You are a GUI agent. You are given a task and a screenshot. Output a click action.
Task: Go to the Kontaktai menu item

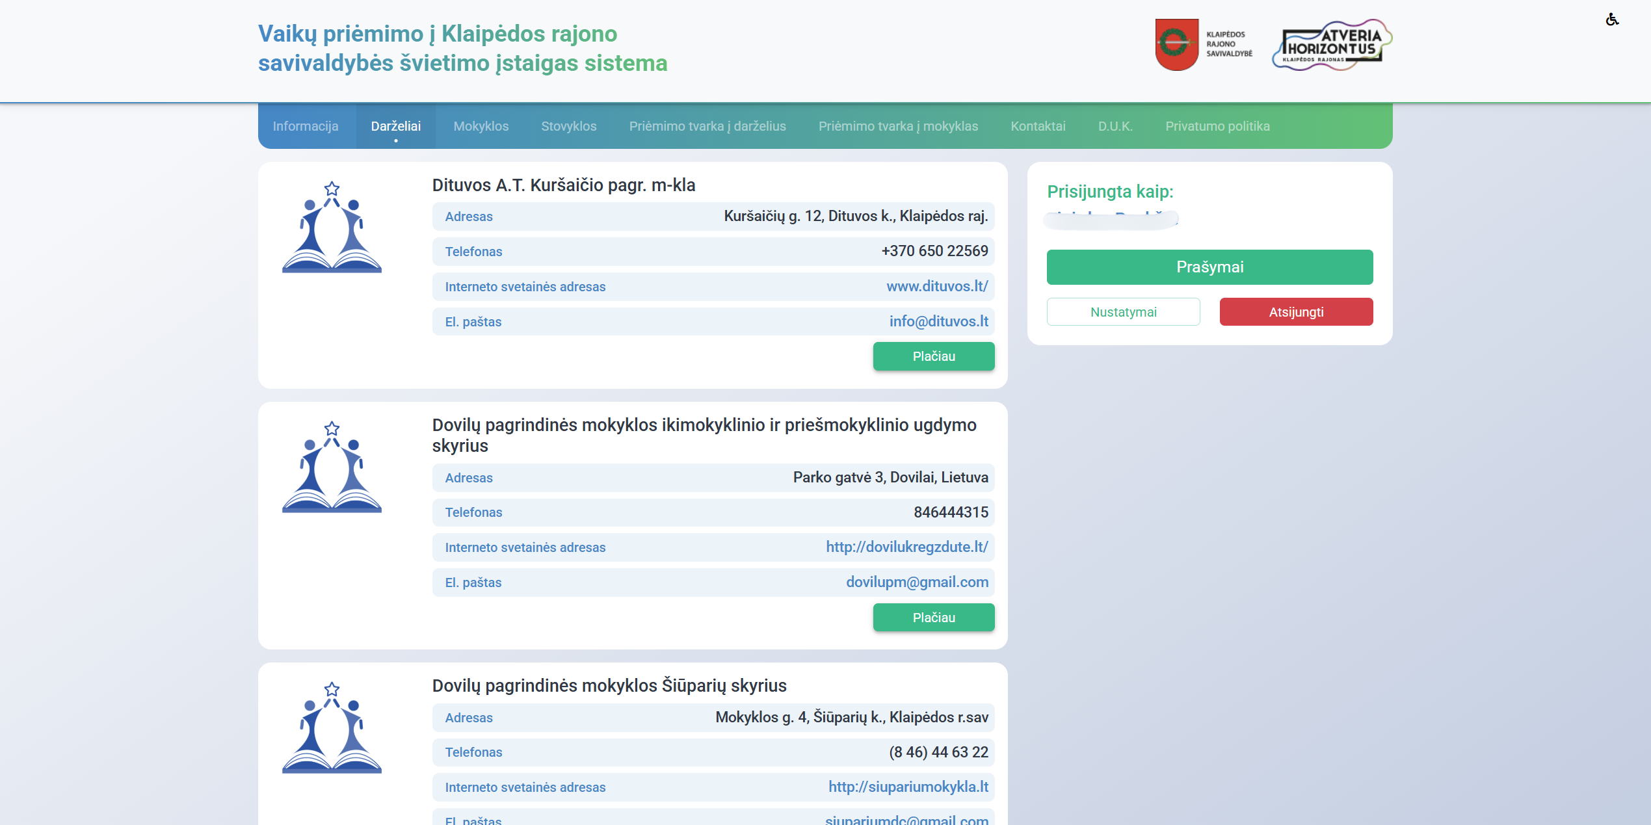[x=1038, y=126]
